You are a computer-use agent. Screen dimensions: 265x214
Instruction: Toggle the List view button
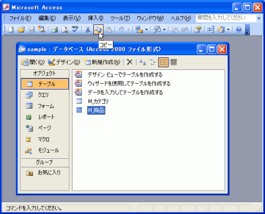coord(163,62)
